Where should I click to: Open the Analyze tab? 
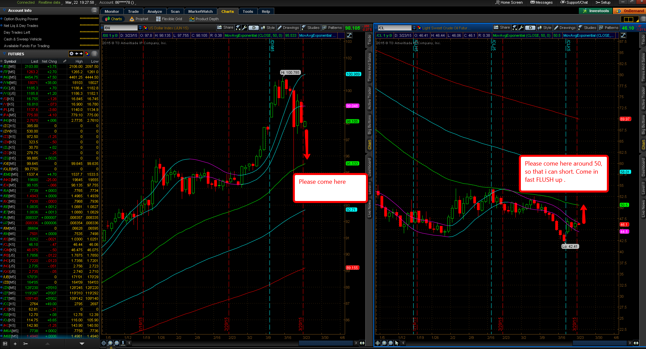pyautogui.click(x=155, y=11)
